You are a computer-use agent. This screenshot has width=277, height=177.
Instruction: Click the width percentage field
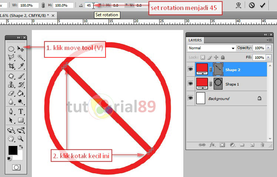point(28,5)
